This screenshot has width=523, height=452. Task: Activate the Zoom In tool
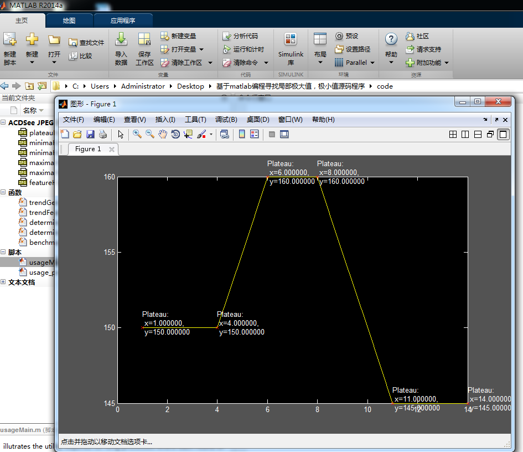(x=137, y=134)
